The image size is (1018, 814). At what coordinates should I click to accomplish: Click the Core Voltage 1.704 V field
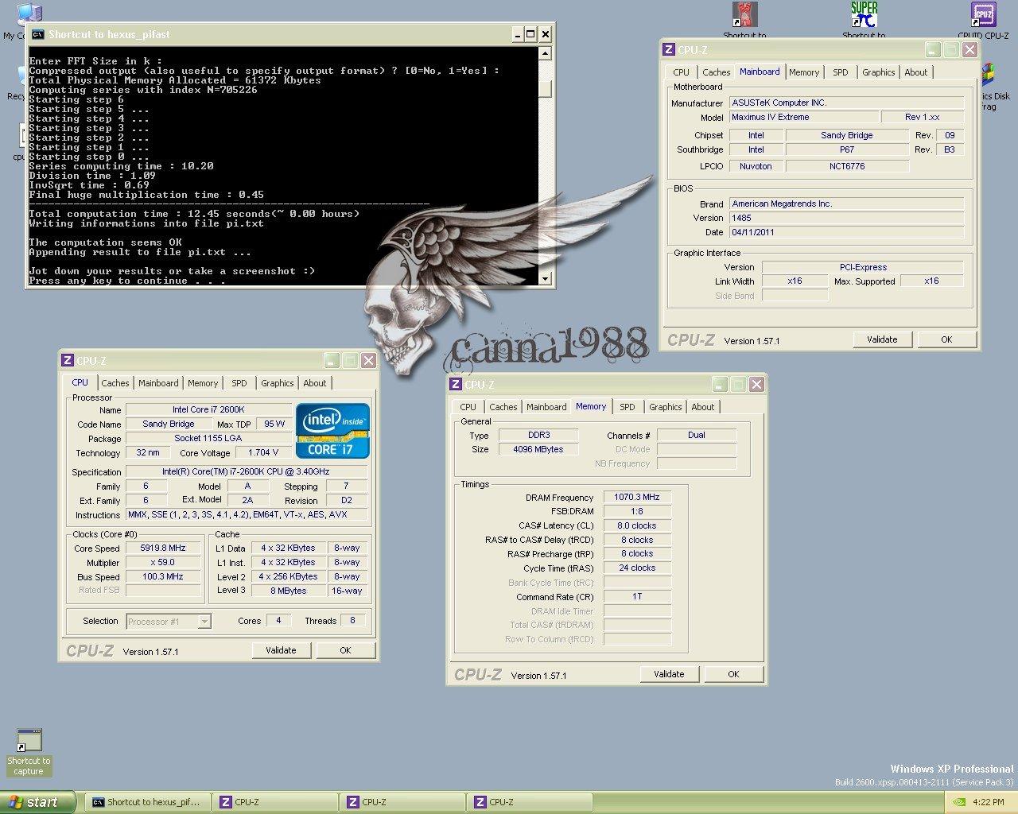tap(263, 453)
